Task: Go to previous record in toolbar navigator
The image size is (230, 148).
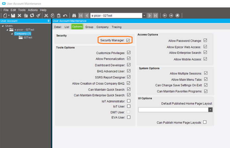Action: [x=87, y=15]
